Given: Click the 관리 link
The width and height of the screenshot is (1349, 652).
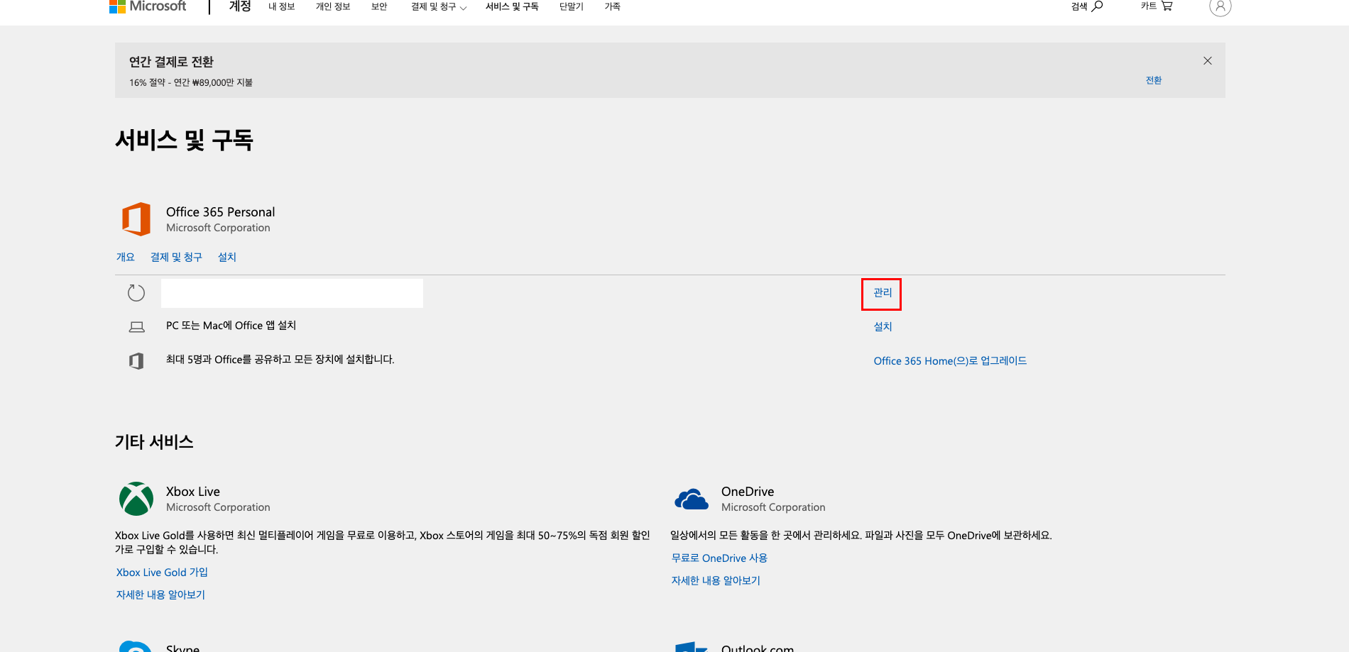Looking at the screenshot, I should point(883,292).
